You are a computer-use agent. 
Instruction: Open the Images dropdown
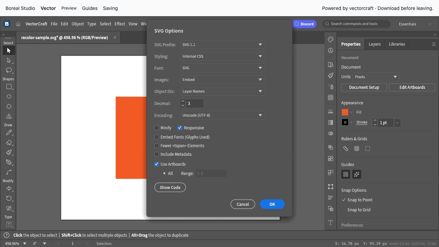point(223,80)
